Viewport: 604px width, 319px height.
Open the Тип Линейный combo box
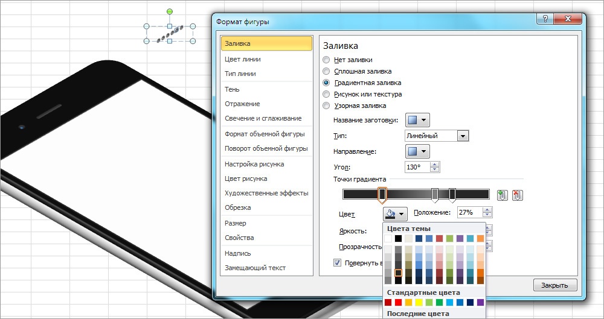(437, 136)
